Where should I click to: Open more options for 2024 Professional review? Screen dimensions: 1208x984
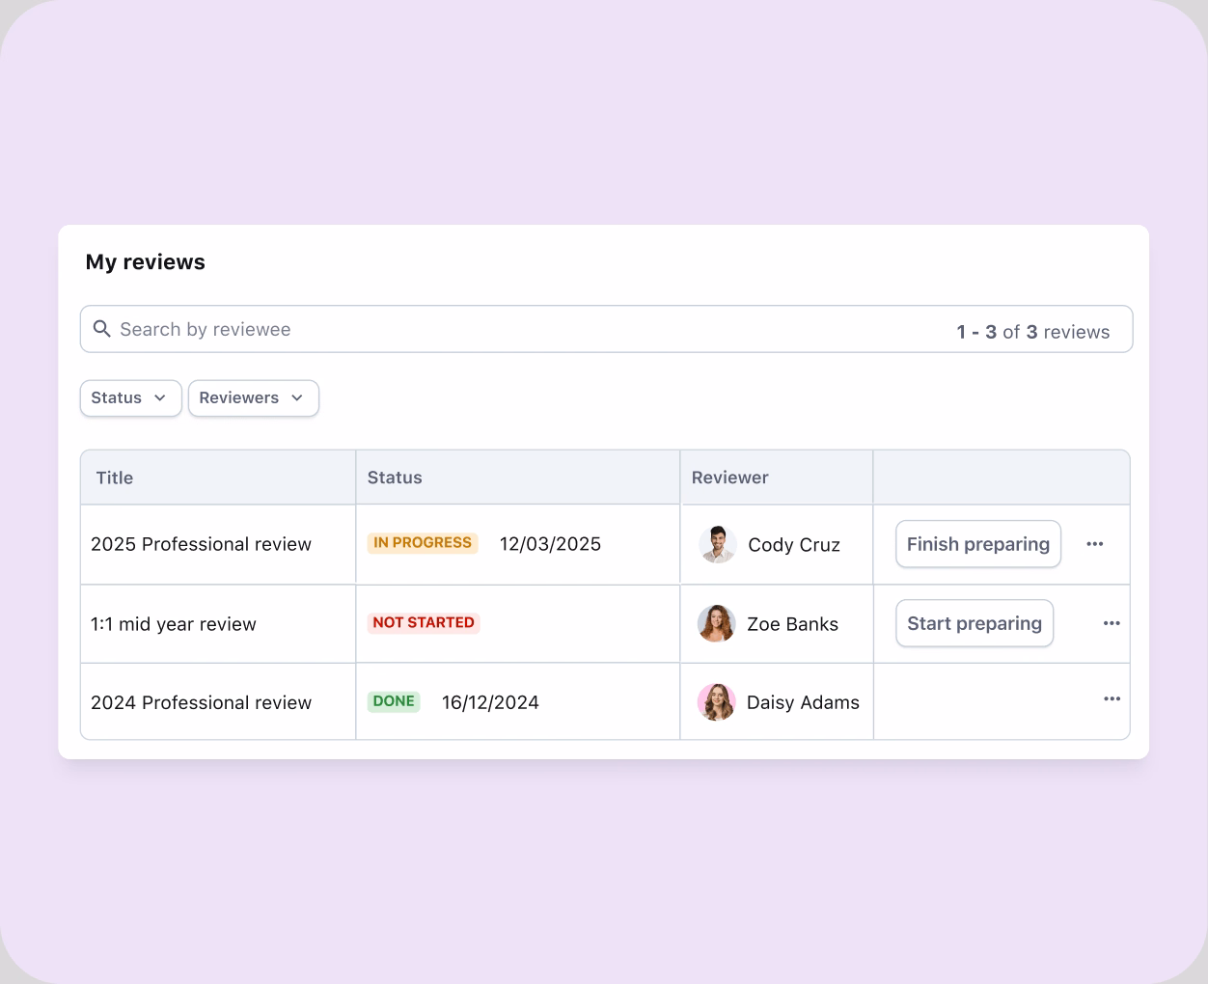pyautogui.click(x=1112, y=698)
